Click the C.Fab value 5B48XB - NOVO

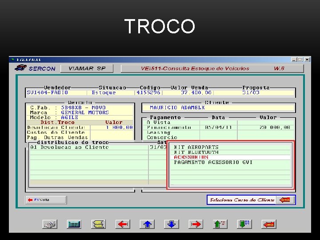(x=83, y=108)
